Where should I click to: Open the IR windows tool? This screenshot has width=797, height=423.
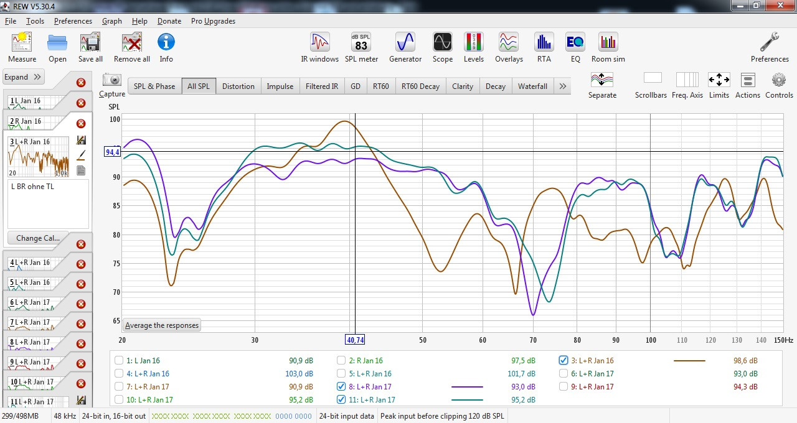point(319,47)
